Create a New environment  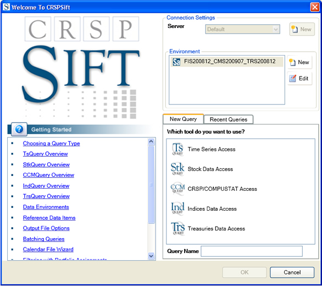click(299, 62)
